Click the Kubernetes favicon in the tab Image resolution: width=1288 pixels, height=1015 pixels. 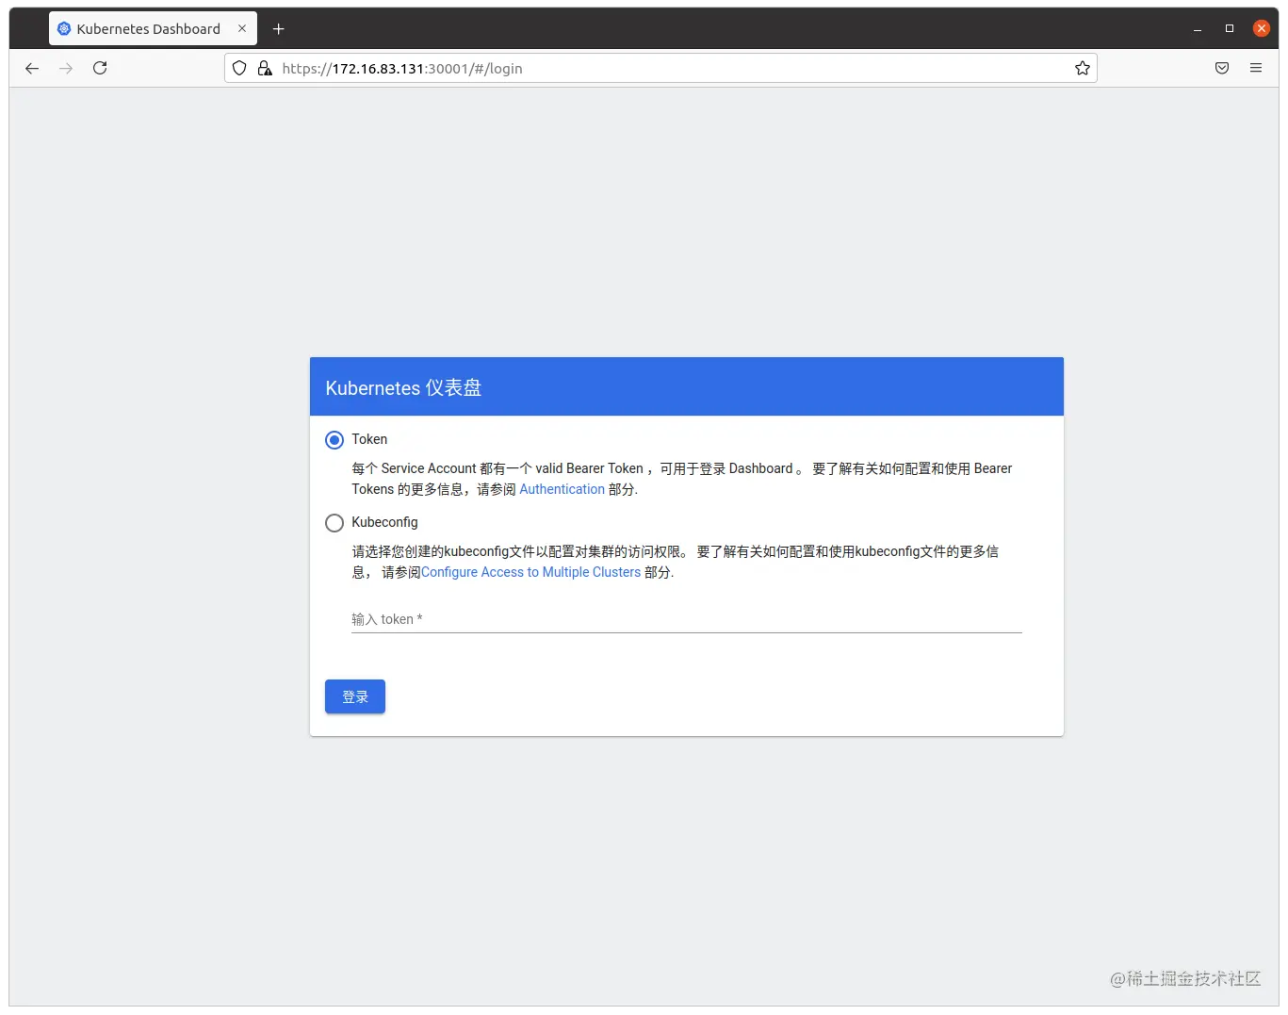[x=64, y=28]
